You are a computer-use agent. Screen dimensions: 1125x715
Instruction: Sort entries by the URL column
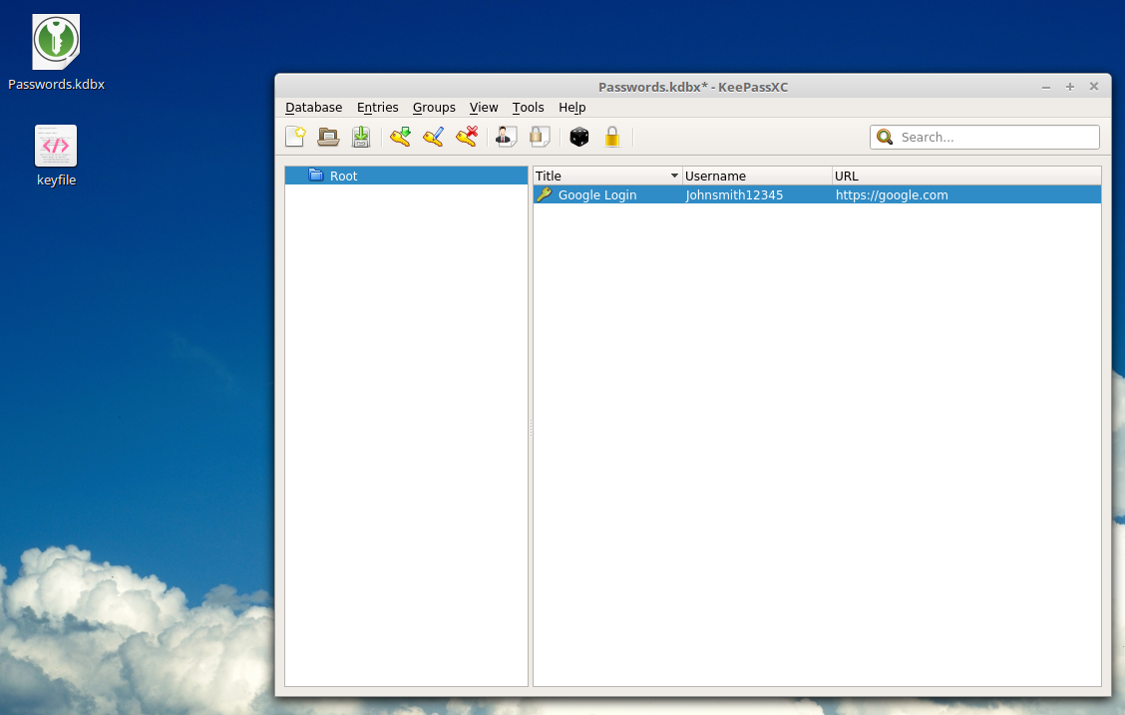pyautogui.click(x=966, y=176)
